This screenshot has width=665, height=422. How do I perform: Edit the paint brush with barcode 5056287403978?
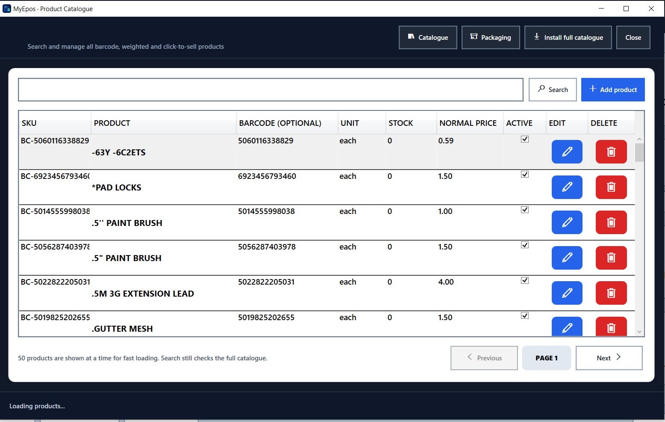tap(567, 258)
